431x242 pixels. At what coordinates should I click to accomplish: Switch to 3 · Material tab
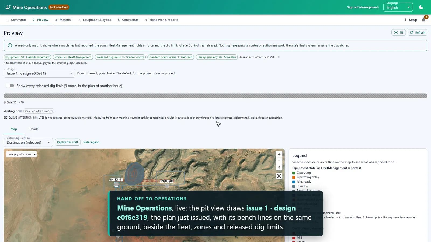tap(63, 20)
